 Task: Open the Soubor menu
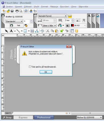click(x=10, y=7)
